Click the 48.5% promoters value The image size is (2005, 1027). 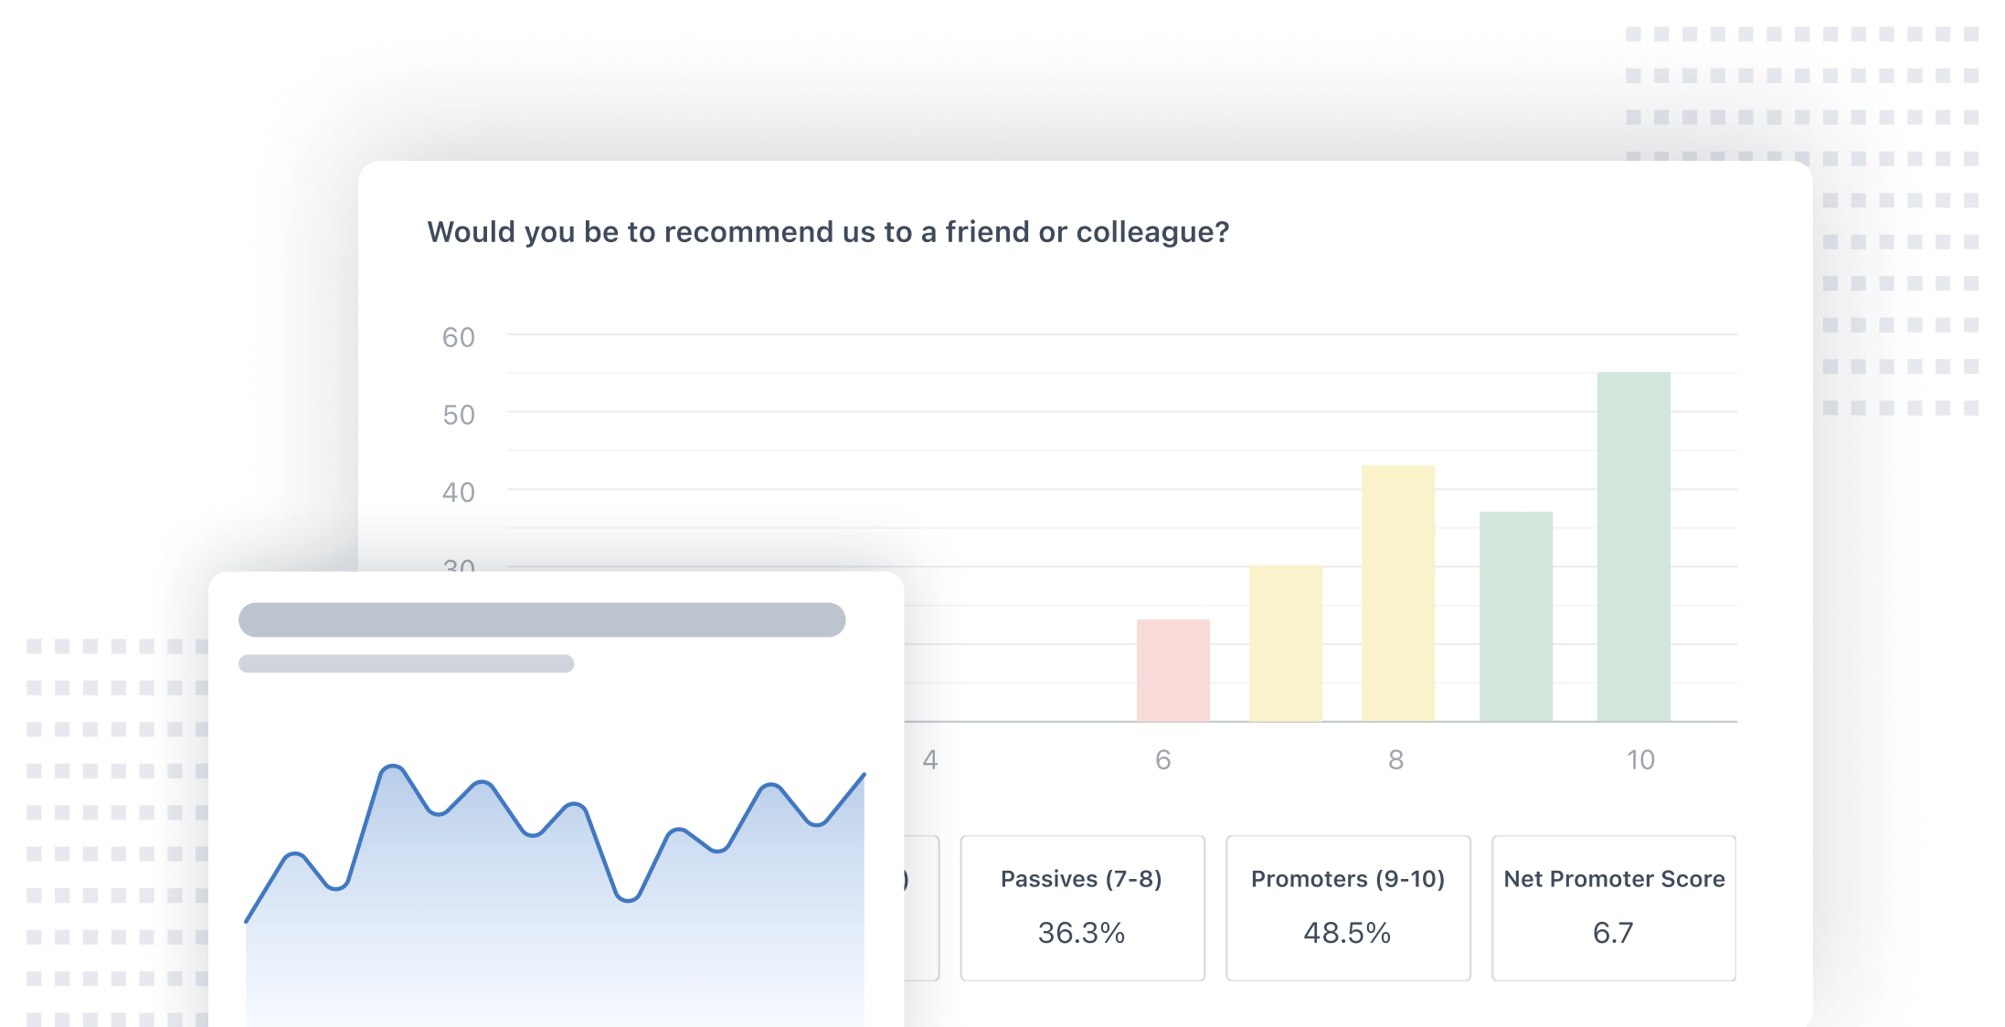pos(1347,933)
